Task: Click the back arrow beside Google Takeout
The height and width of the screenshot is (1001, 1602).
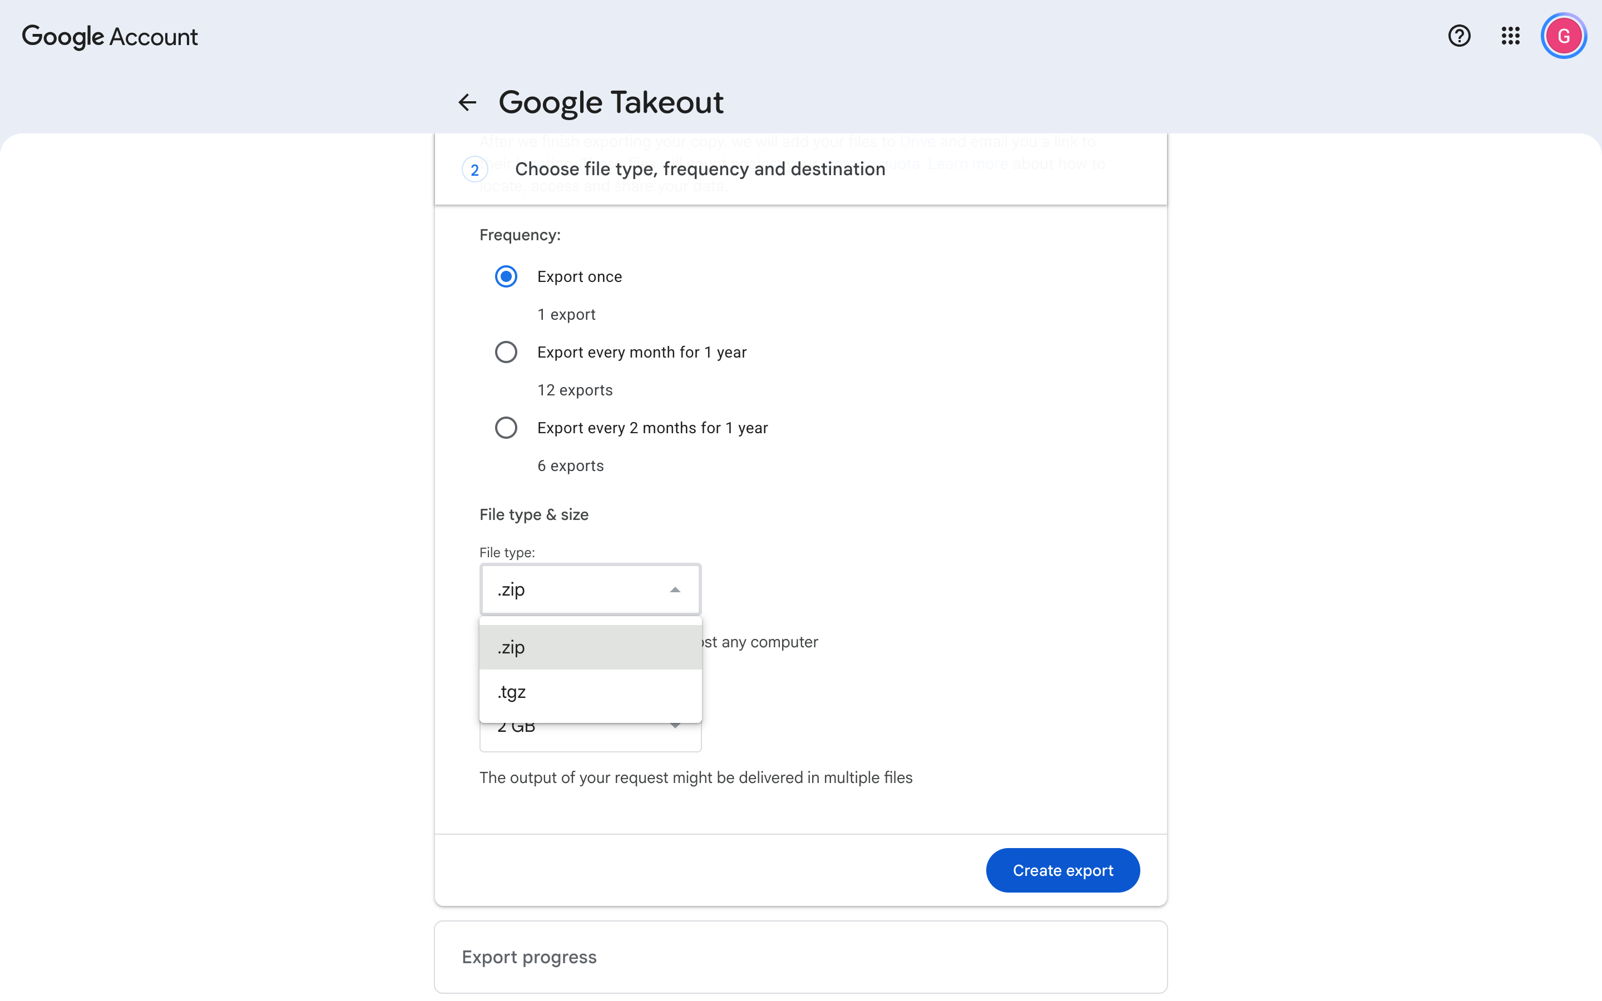Action: click(467, 103)
